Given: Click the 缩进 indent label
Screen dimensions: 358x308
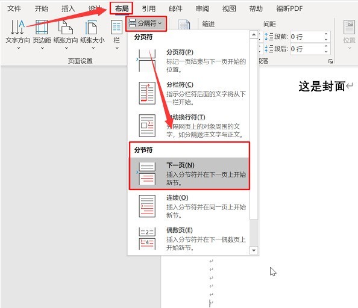Looking at the screenshot, I should pos(208,24).
